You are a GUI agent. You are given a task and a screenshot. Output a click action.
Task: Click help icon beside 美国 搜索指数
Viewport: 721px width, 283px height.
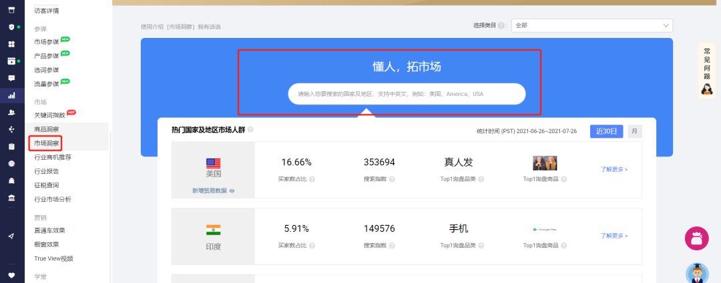pyautogui.click(x=392, y=179)
